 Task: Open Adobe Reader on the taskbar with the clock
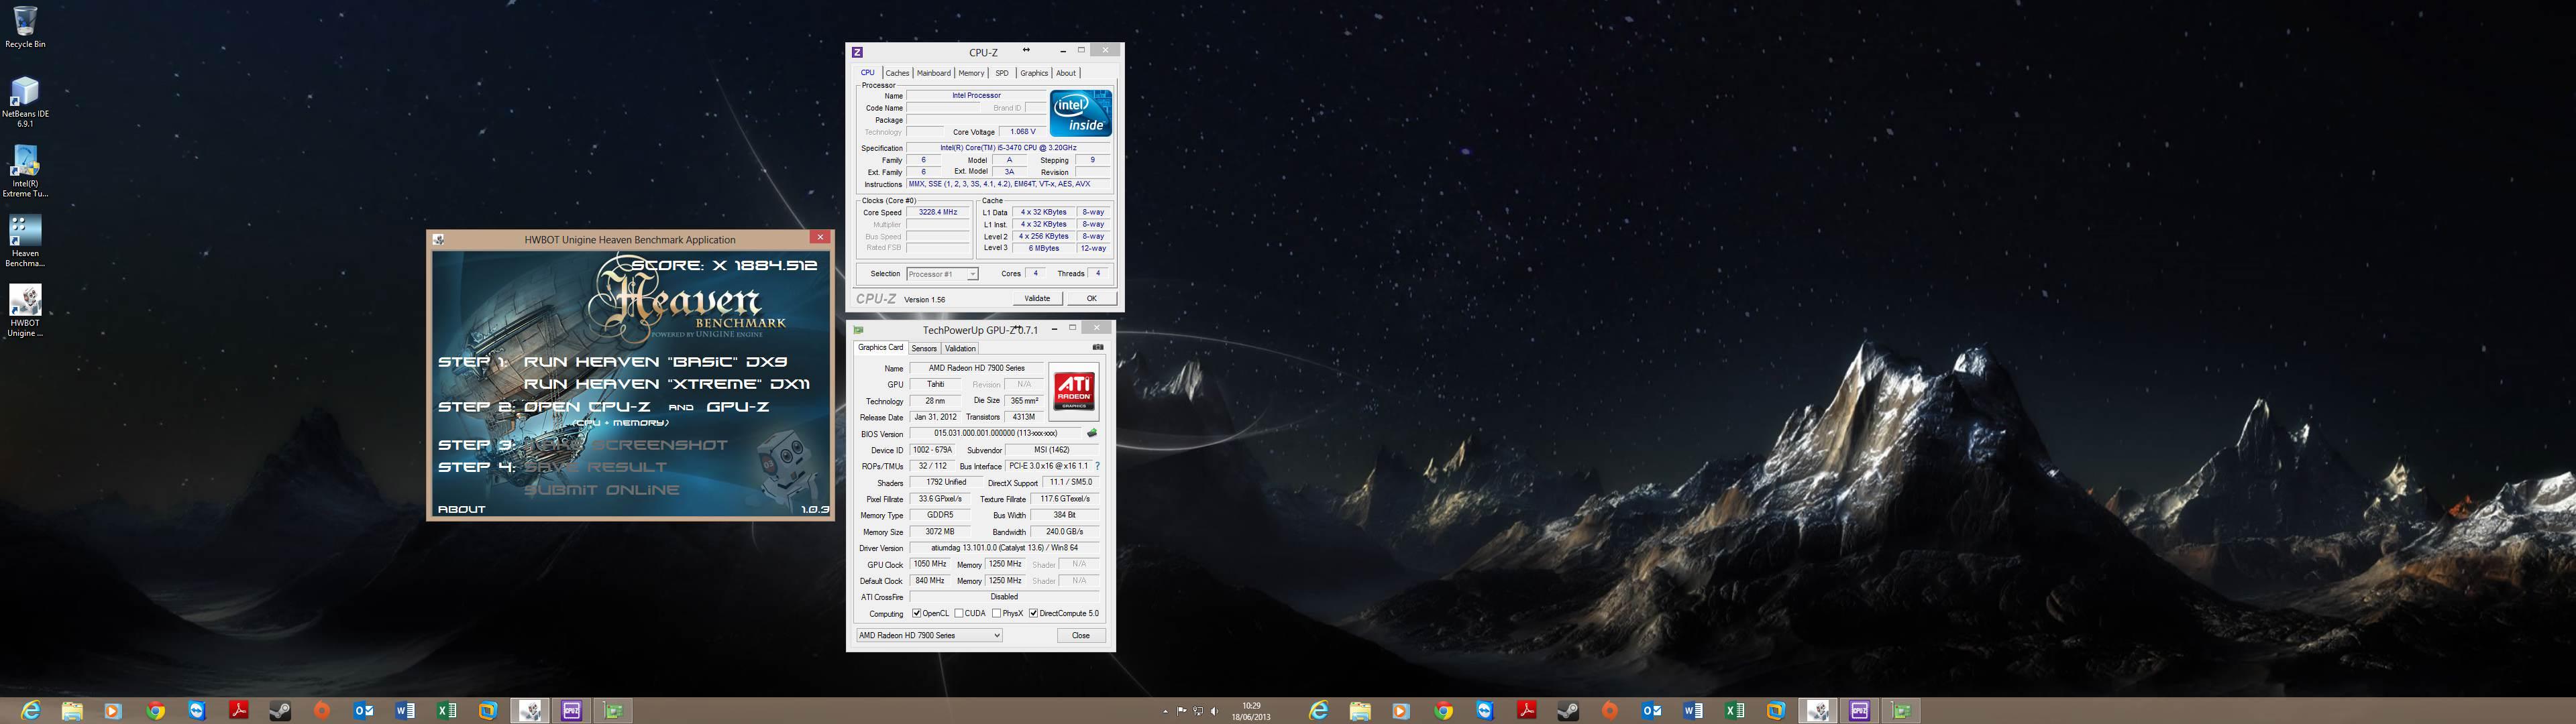pyautogui.click(x=238, y=711)
